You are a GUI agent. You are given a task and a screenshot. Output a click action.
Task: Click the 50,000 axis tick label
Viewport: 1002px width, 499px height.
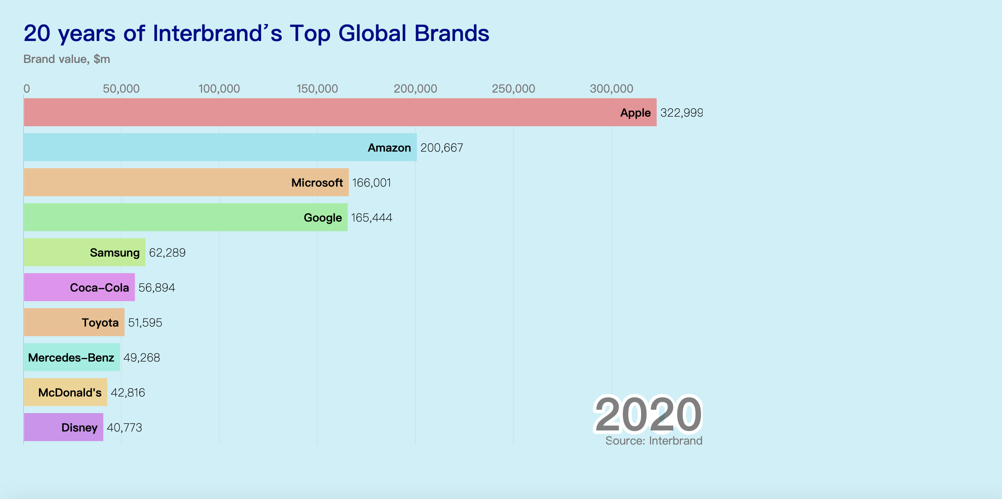coord(121,89)
